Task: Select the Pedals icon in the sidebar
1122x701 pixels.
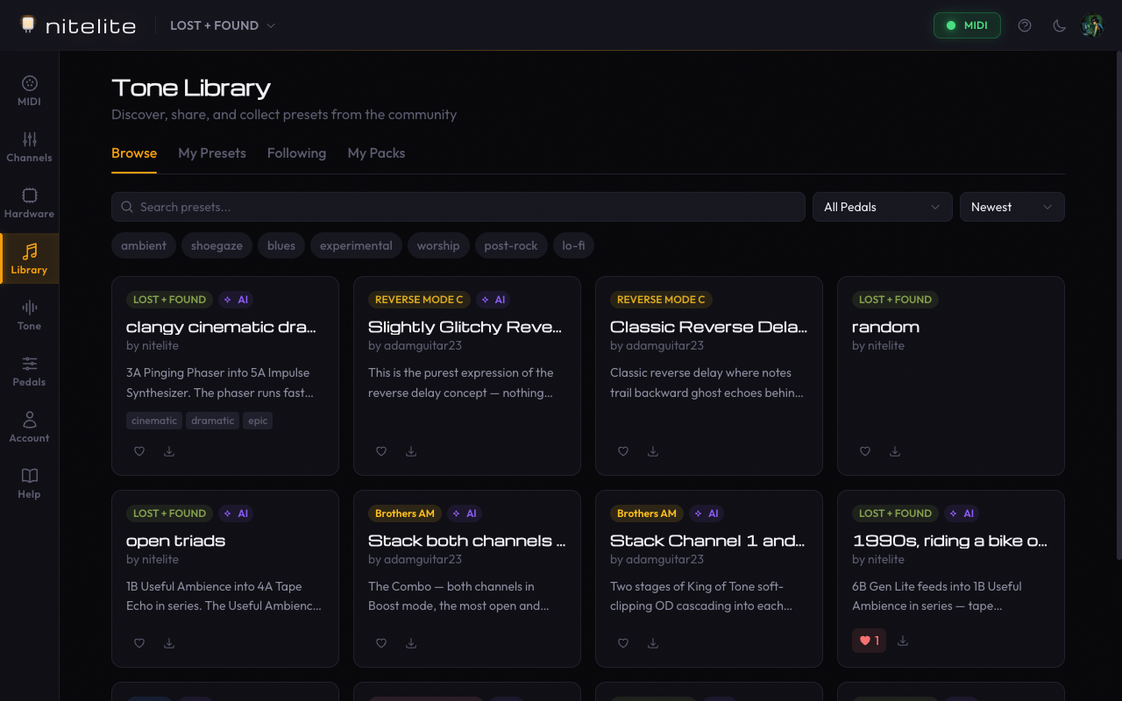Action: (x=29, y=371)
